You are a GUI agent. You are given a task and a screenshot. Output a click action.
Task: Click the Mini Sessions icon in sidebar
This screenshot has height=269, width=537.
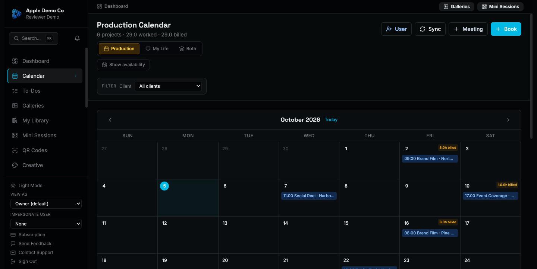point(15,135)
